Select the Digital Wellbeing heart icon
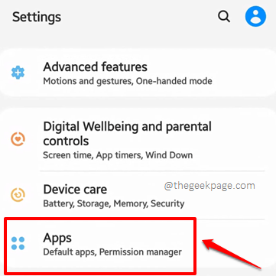This screenshot has width=276, height=276. (18, 139)
